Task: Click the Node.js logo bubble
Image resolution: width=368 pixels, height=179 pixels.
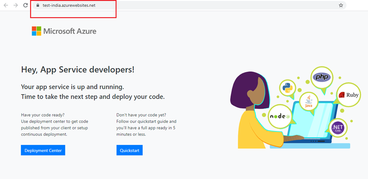Action: [x=280, y=116]
